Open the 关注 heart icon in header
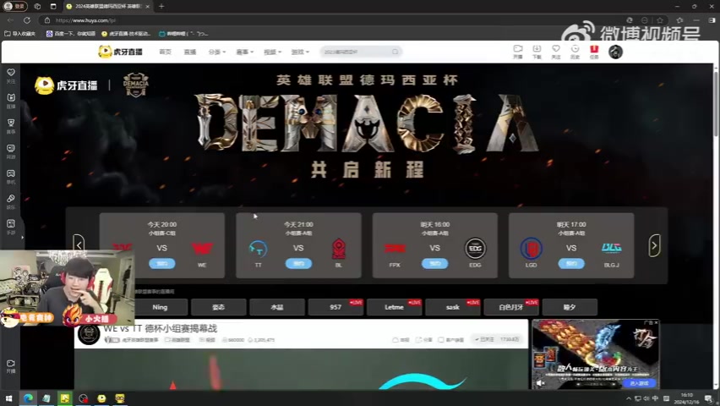The width and height of the screenshot is (720, 406). coord(556,52)
